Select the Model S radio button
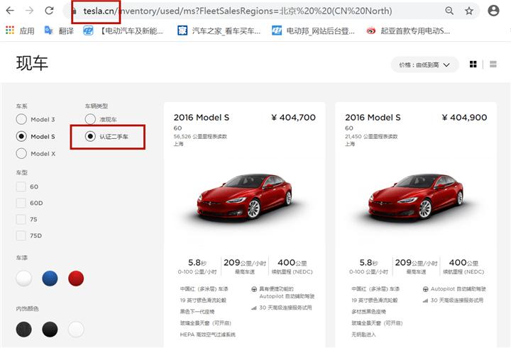The width and height of the screenshot is (511, 348). (21, 136)
